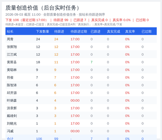
Task: Click the green 已跟进 value 7 for 黄斯县
Action: click(92, 62)
